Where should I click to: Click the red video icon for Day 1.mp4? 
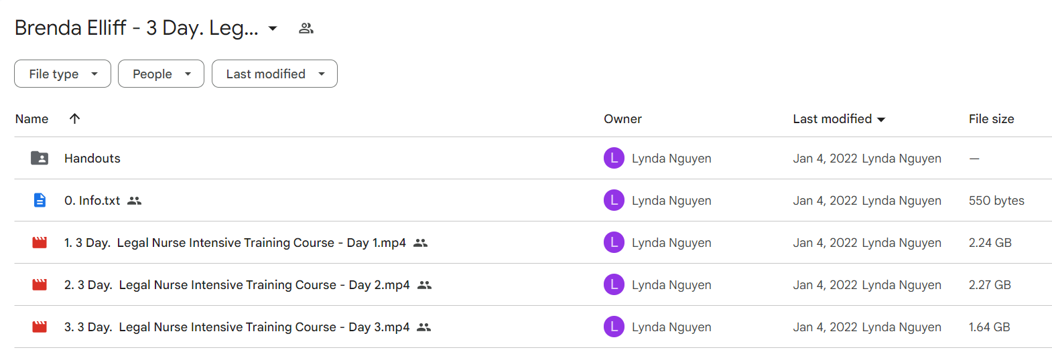tap(40, 242)
